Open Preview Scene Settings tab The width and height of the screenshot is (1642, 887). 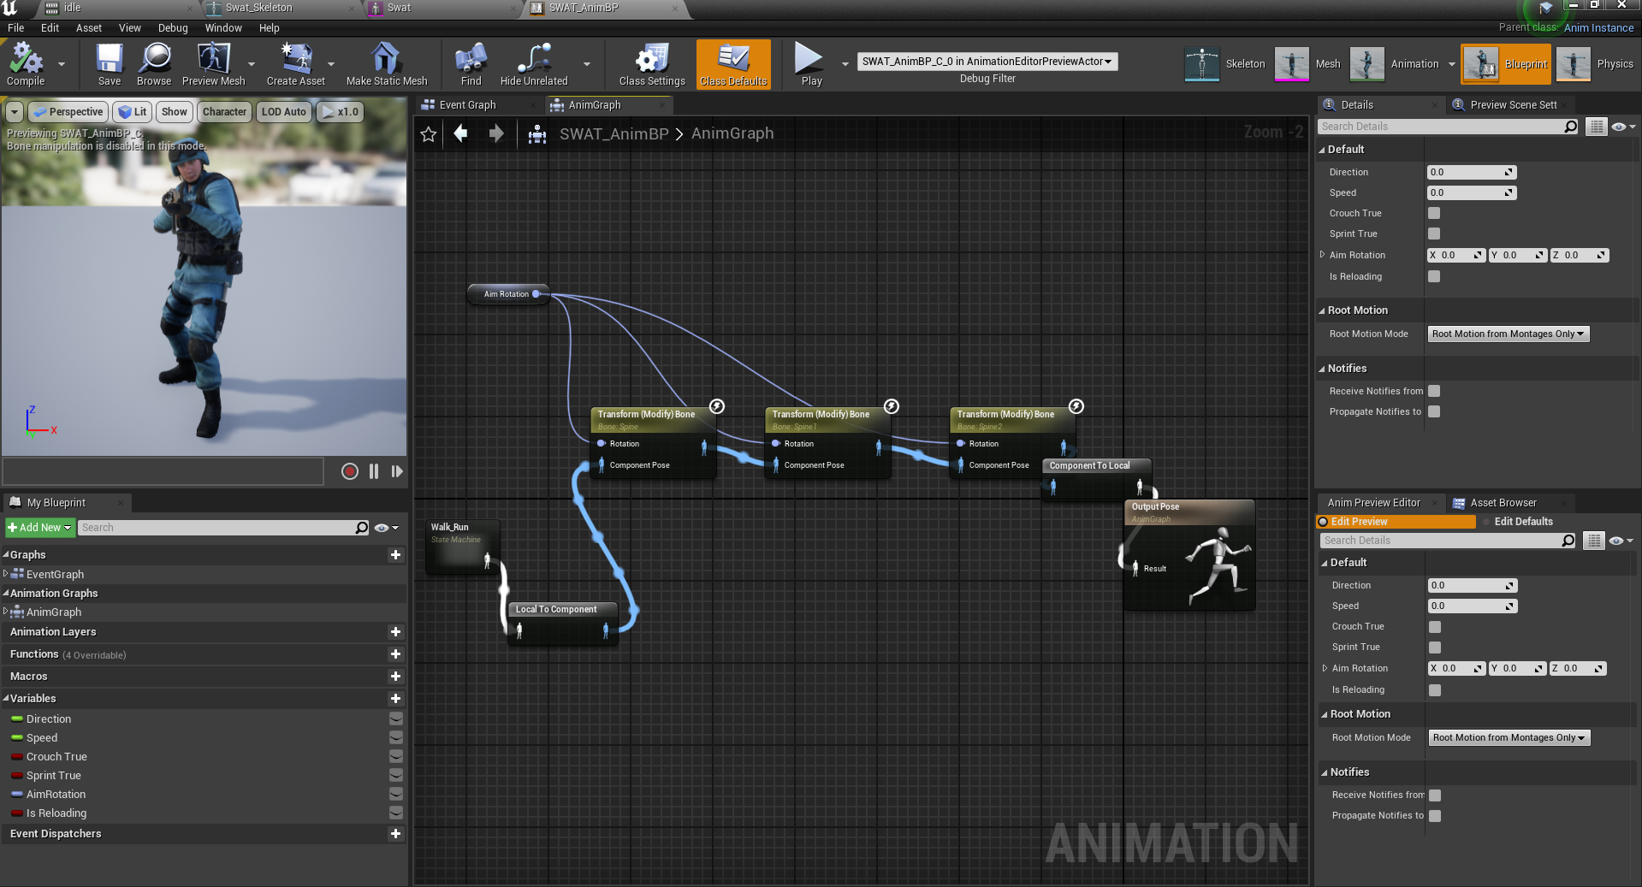coord(1513,105)
